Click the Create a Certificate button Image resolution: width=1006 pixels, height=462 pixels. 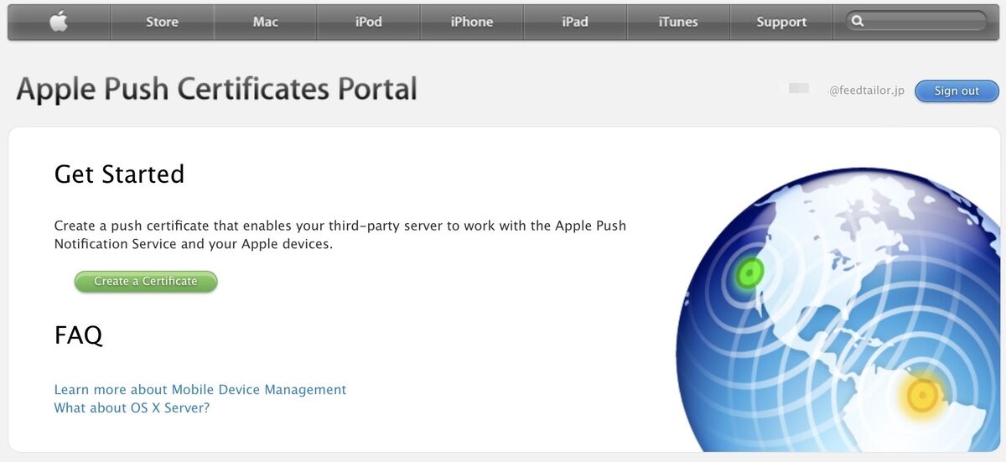pyautogui.click(x=146, y=282)
